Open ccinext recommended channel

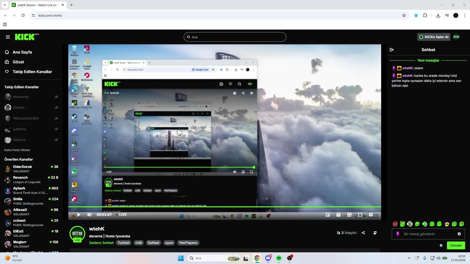(31, 223)
